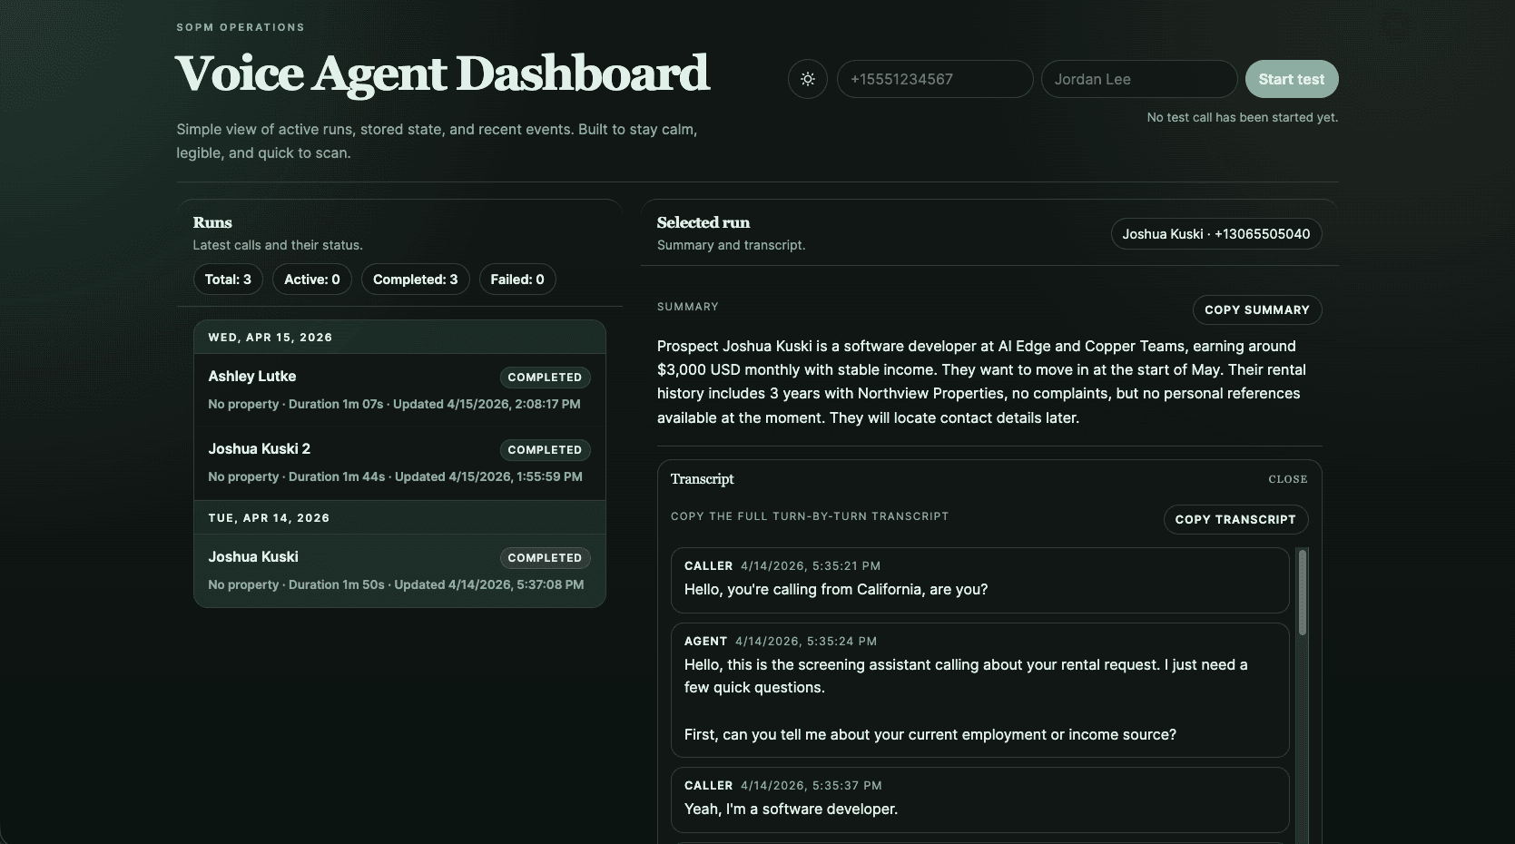Filter runs by Failed: 0
The width and height of the screenshot is (1515, 844).
517,279
